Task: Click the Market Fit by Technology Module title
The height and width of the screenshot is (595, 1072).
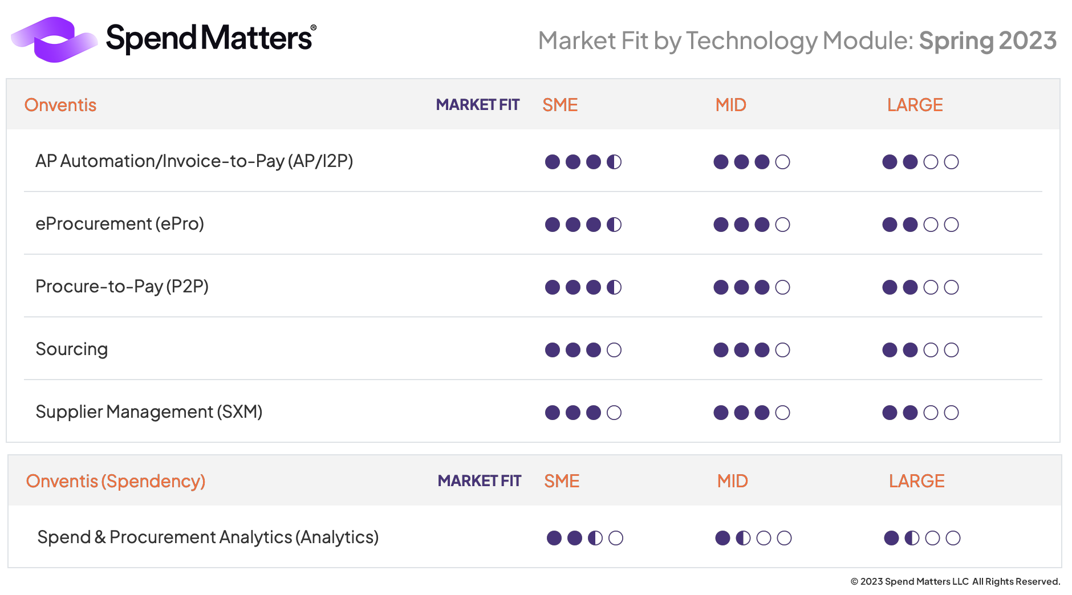Action: [x=797, y=40]
